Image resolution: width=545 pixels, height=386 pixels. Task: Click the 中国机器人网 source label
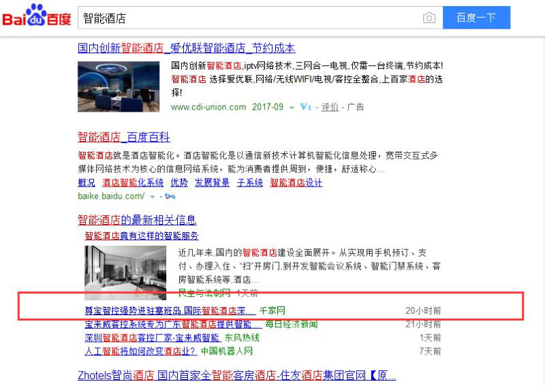[227, 351]
